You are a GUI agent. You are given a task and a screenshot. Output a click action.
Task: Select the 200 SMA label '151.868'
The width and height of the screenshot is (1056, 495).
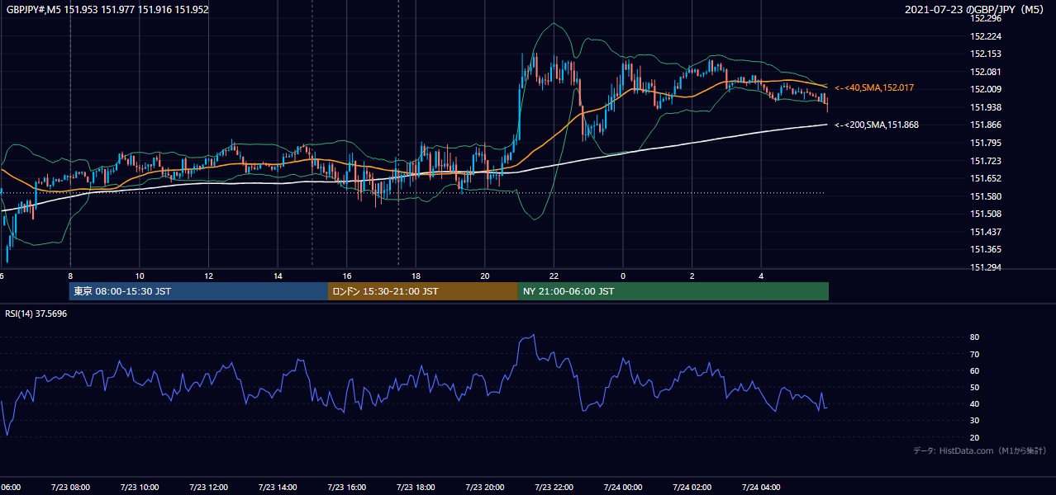pyautogui.click(x=903, y=125)
